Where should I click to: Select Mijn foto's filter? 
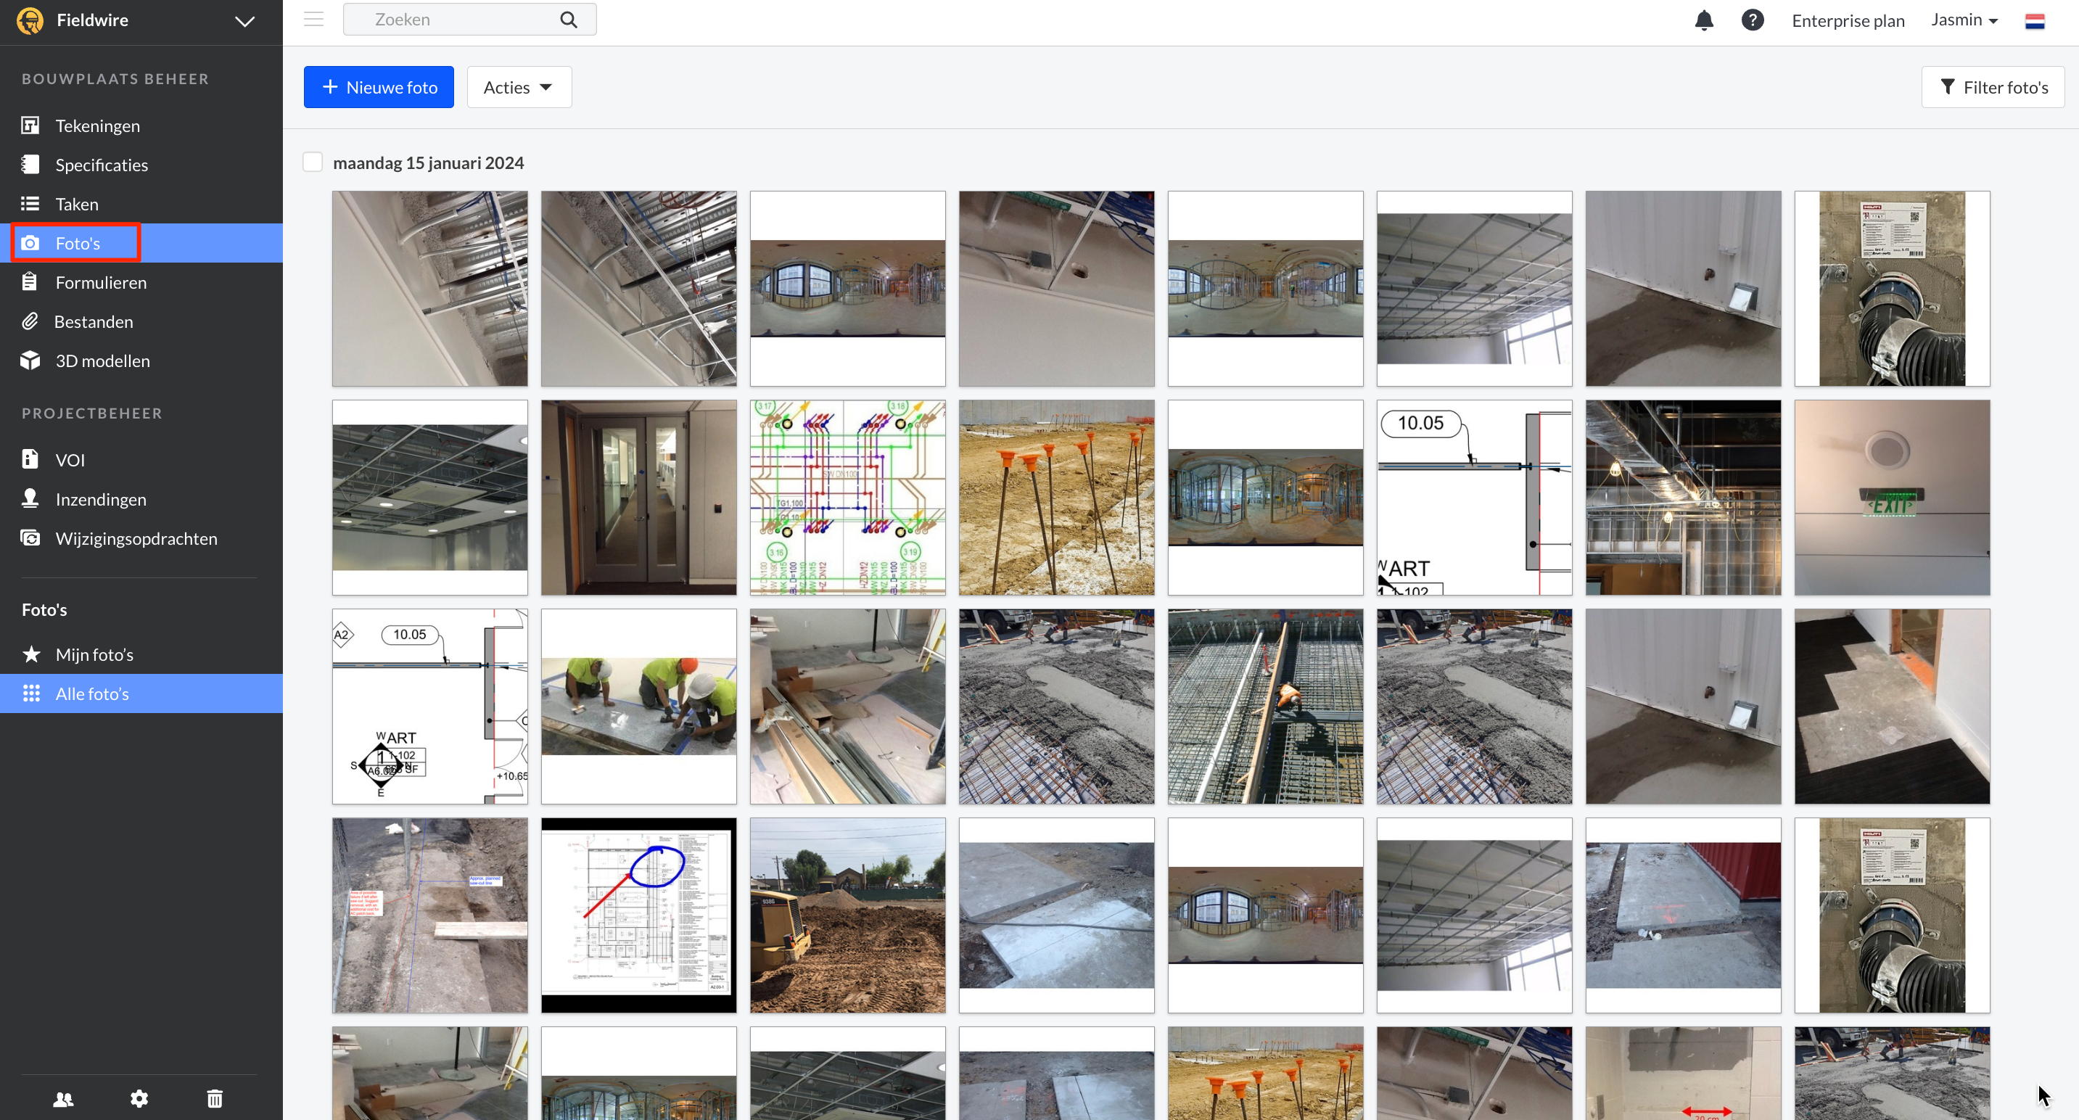[94, 654]
